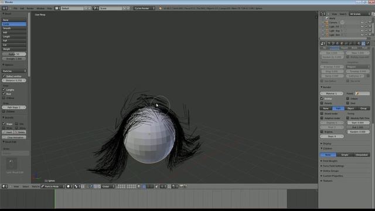Viewport: 375px width, 211px height.
Task: Click the Blender logo icon in info header
Action: [x=161, y=8]
